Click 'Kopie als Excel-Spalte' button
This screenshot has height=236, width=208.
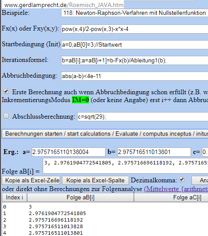pos(95,180)
